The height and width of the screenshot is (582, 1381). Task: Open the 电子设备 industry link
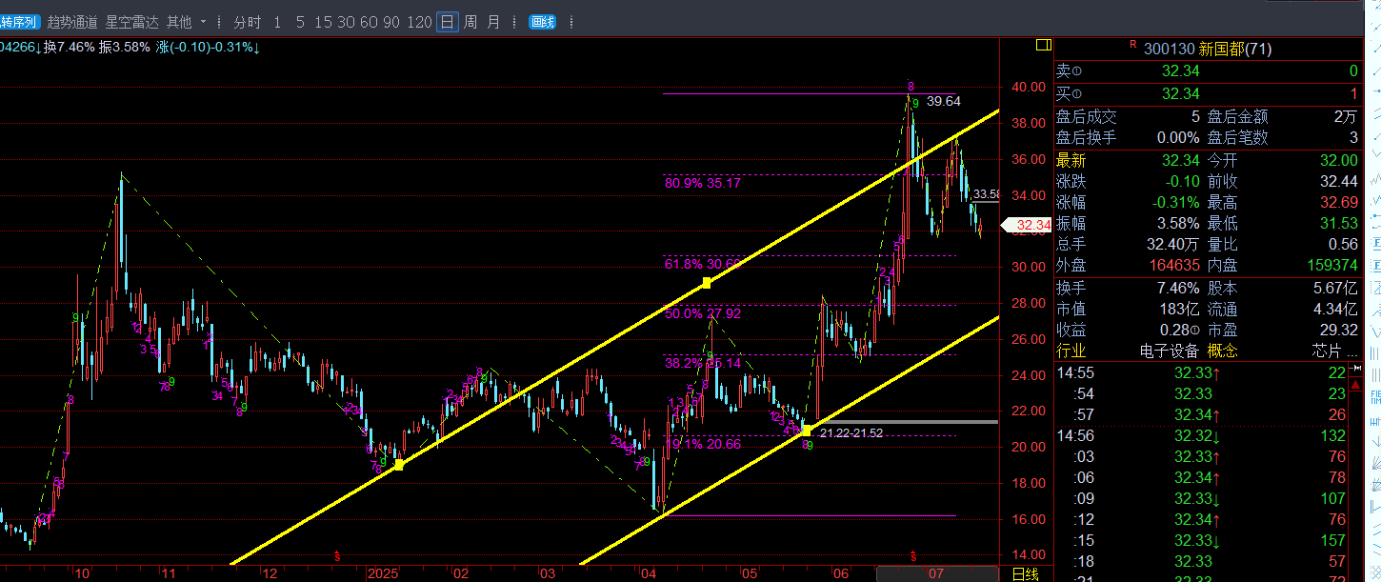(x=1170, y=351)
